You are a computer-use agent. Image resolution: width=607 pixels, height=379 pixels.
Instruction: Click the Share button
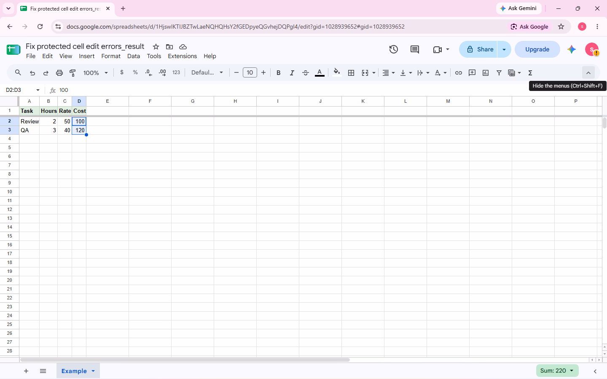tap(479, 49)
